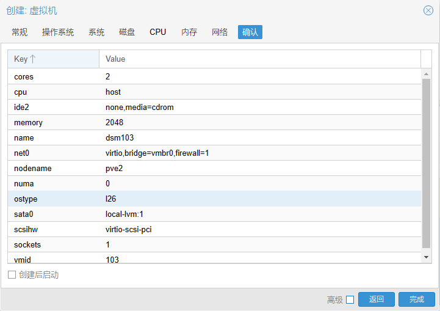The height and width of the screenshot is (311, 440).
Task: Click the value 'dsm103'
Action: click(x=120, y=138)
